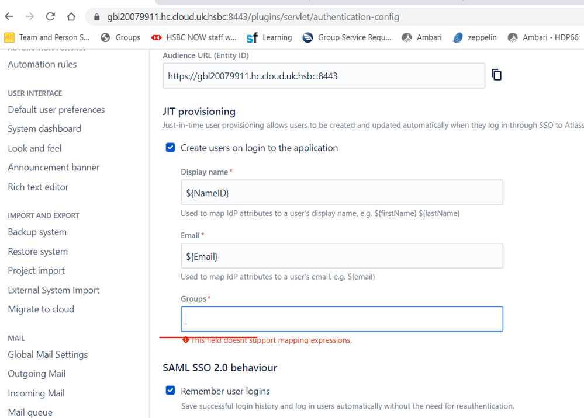
Task: Open Restore system page
Action: coord(37,252)
